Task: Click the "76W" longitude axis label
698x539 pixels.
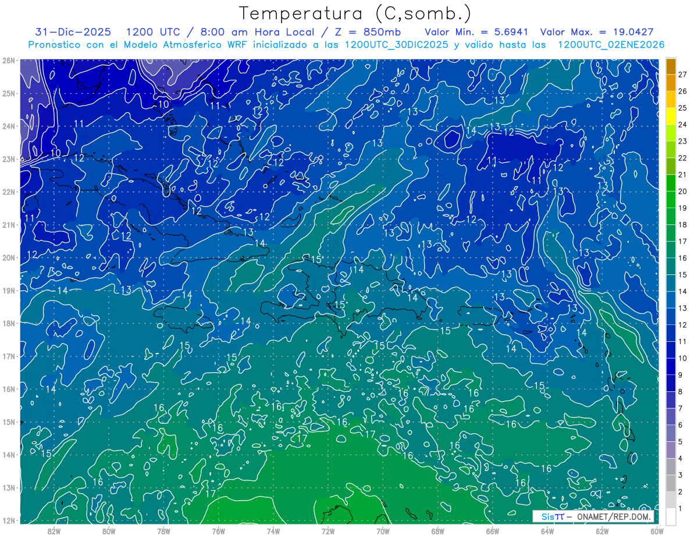Action: (218, 530)
